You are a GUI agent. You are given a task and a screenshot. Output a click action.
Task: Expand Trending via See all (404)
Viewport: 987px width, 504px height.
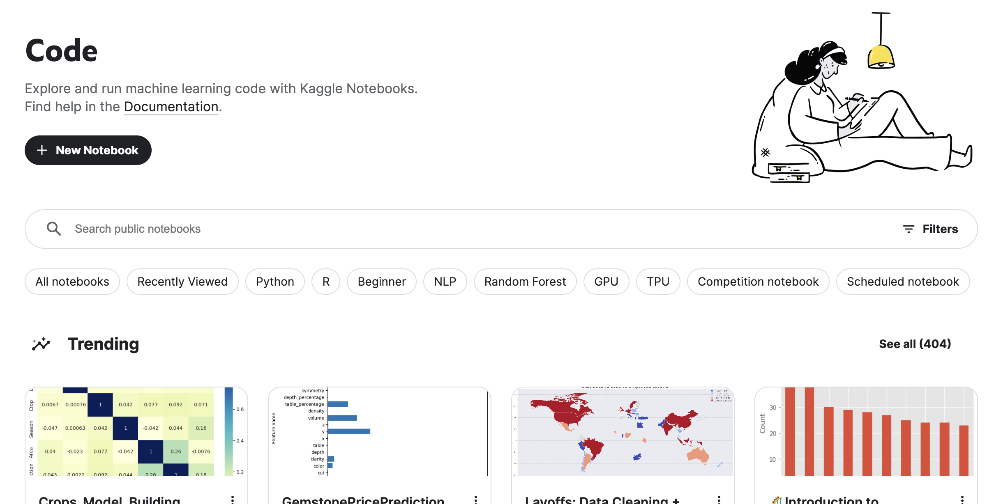pyautogui.click(x=915, y=344)
